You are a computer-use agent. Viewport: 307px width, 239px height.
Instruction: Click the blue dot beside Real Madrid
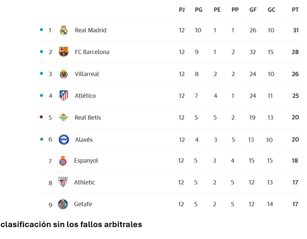coord(42,30)
